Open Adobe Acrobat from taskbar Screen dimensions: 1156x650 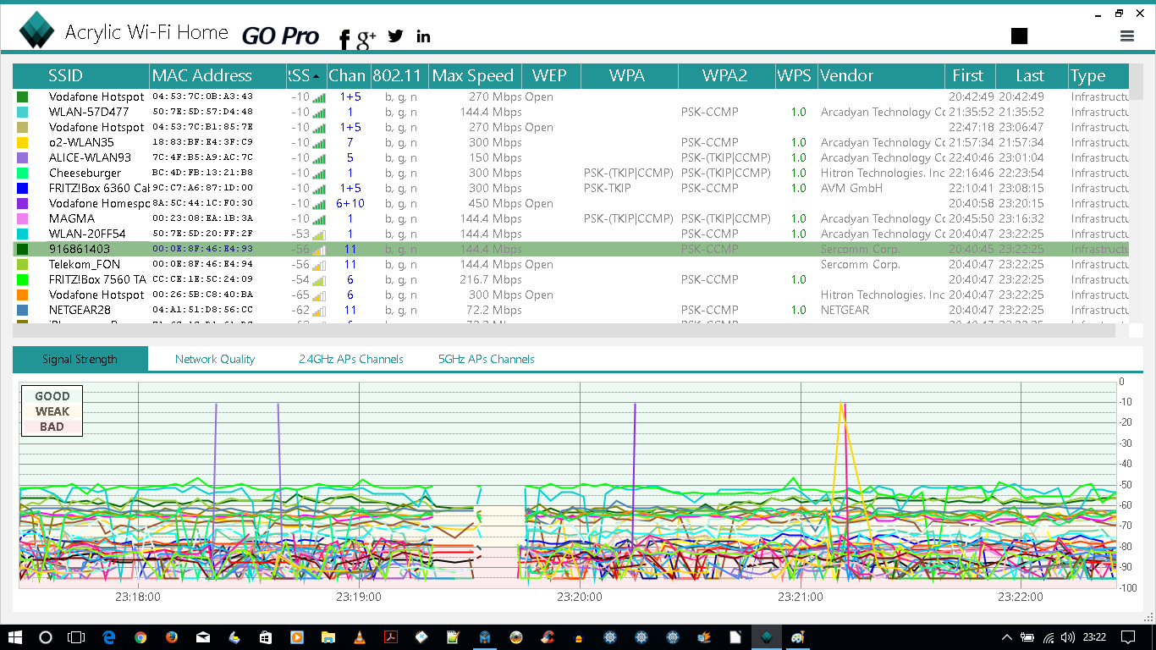click(390, 636)
